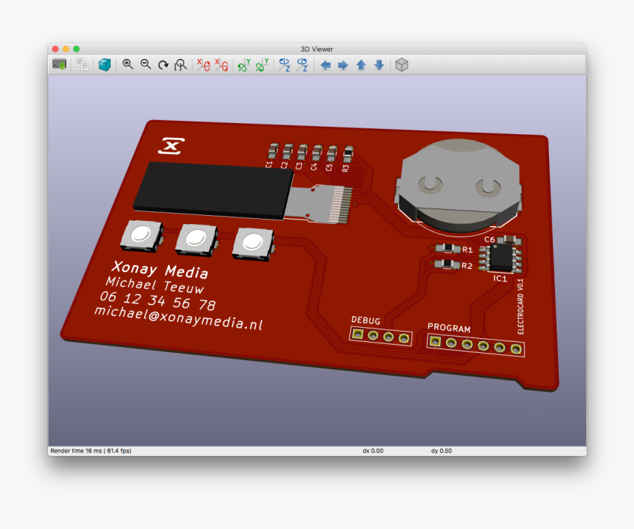Rotate X counterclockwise with the second red X icon
This screenshot has height=529, width=634.
coord(222,65)
